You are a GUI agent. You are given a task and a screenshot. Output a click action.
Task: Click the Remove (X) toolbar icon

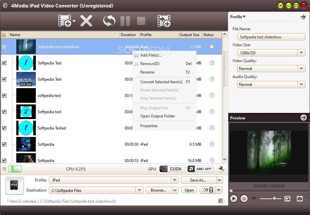(x=86, y=21)
